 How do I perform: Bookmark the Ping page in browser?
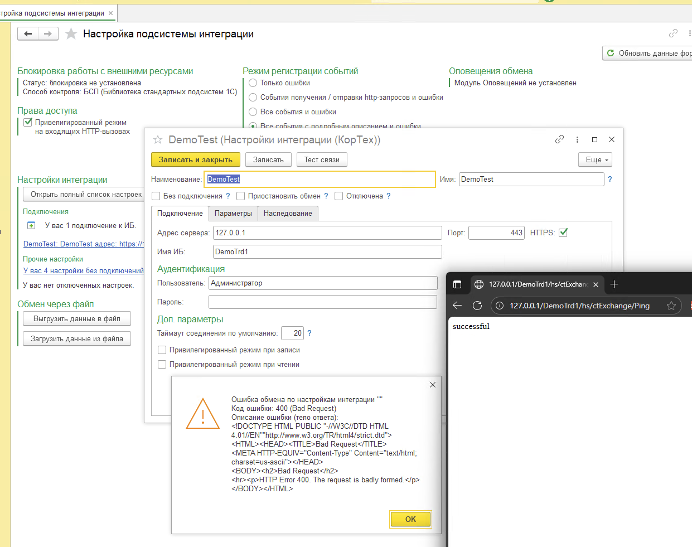(x=671, y=306)
